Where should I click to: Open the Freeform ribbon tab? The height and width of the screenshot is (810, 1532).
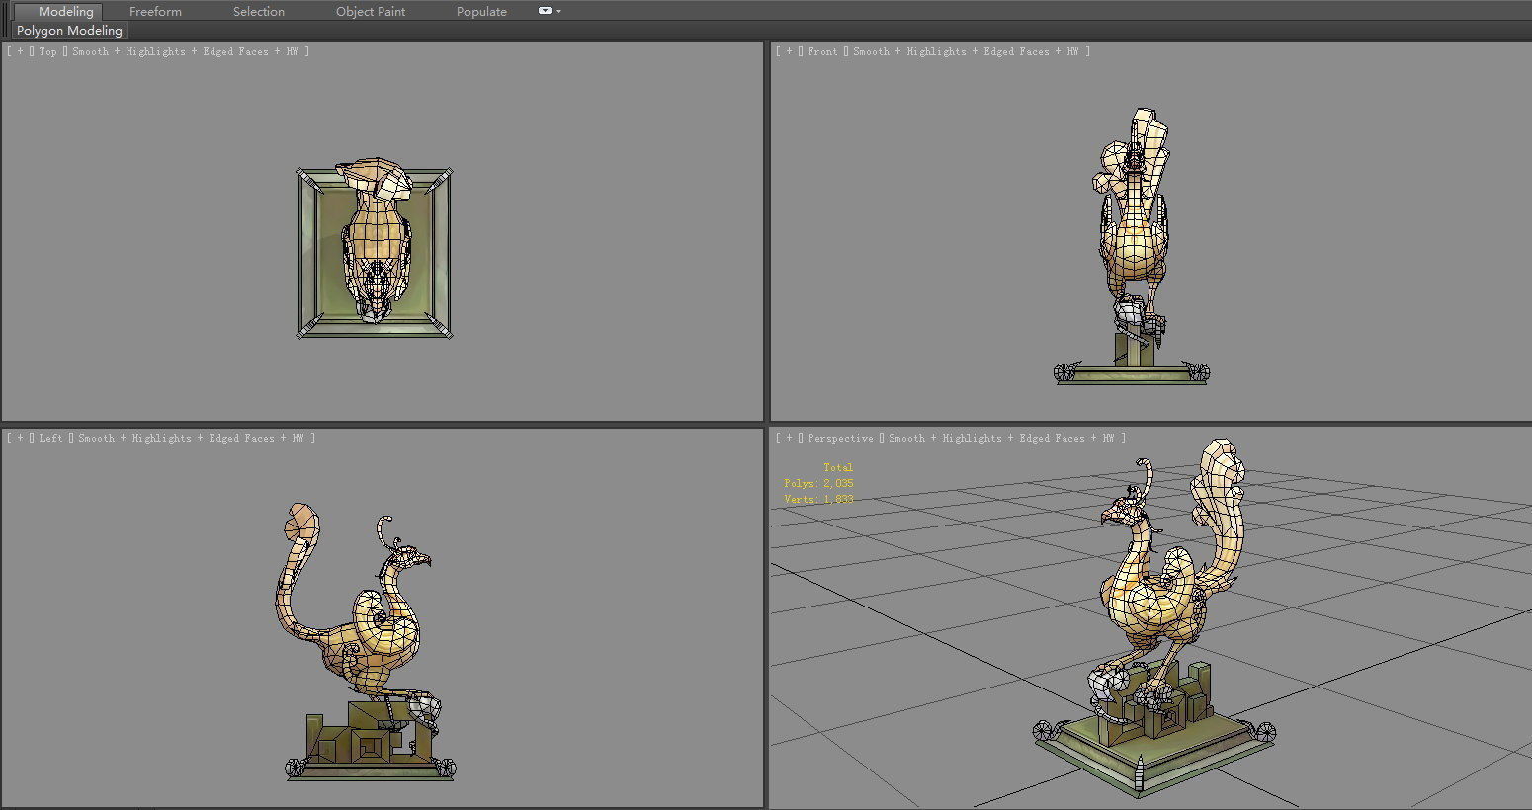[155, 12]
